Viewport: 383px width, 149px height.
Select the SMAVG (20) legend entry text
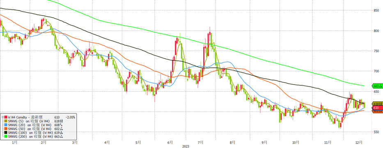tap(30, 125)
